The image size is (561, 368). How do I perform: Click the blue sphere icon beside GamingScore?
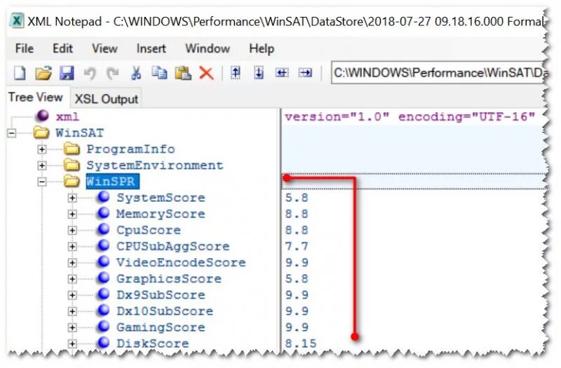(x=103, y=327)
